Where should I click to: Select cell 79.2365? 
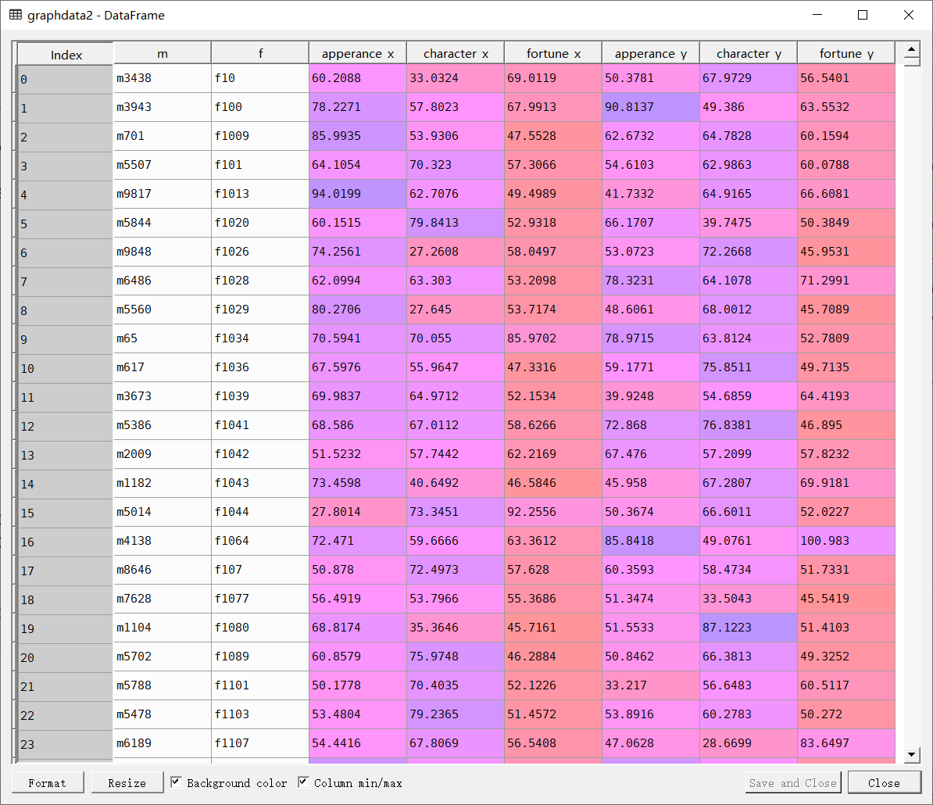click(x=456, y=714)
